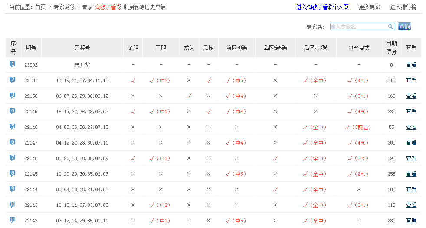Click 专家说彩 breadcrumb link
The width and height of the screenshot is (426, 228).
pos(65,7)
